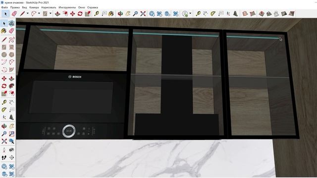Open the Справка menu
The width and height of the screenshot is (317, 178).
click(93, 7)
